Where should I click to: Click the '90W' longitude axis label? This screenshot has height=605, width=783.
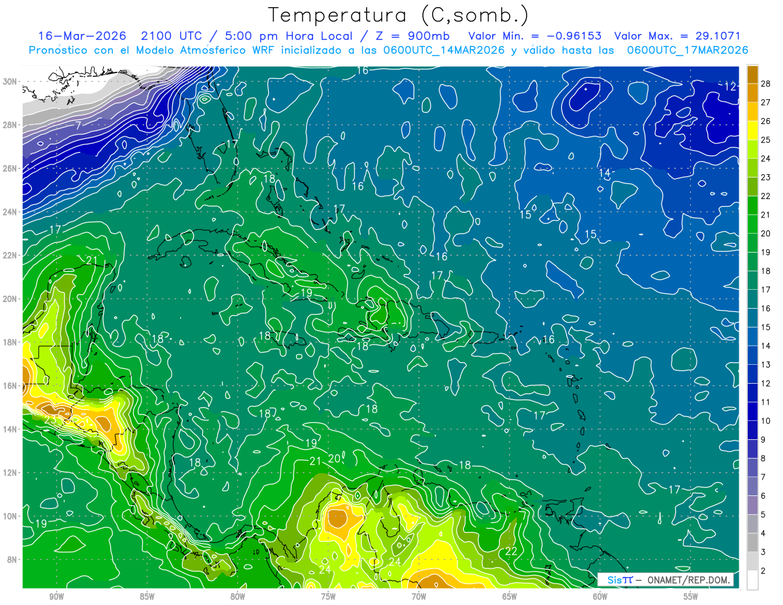tap(56, 597)
